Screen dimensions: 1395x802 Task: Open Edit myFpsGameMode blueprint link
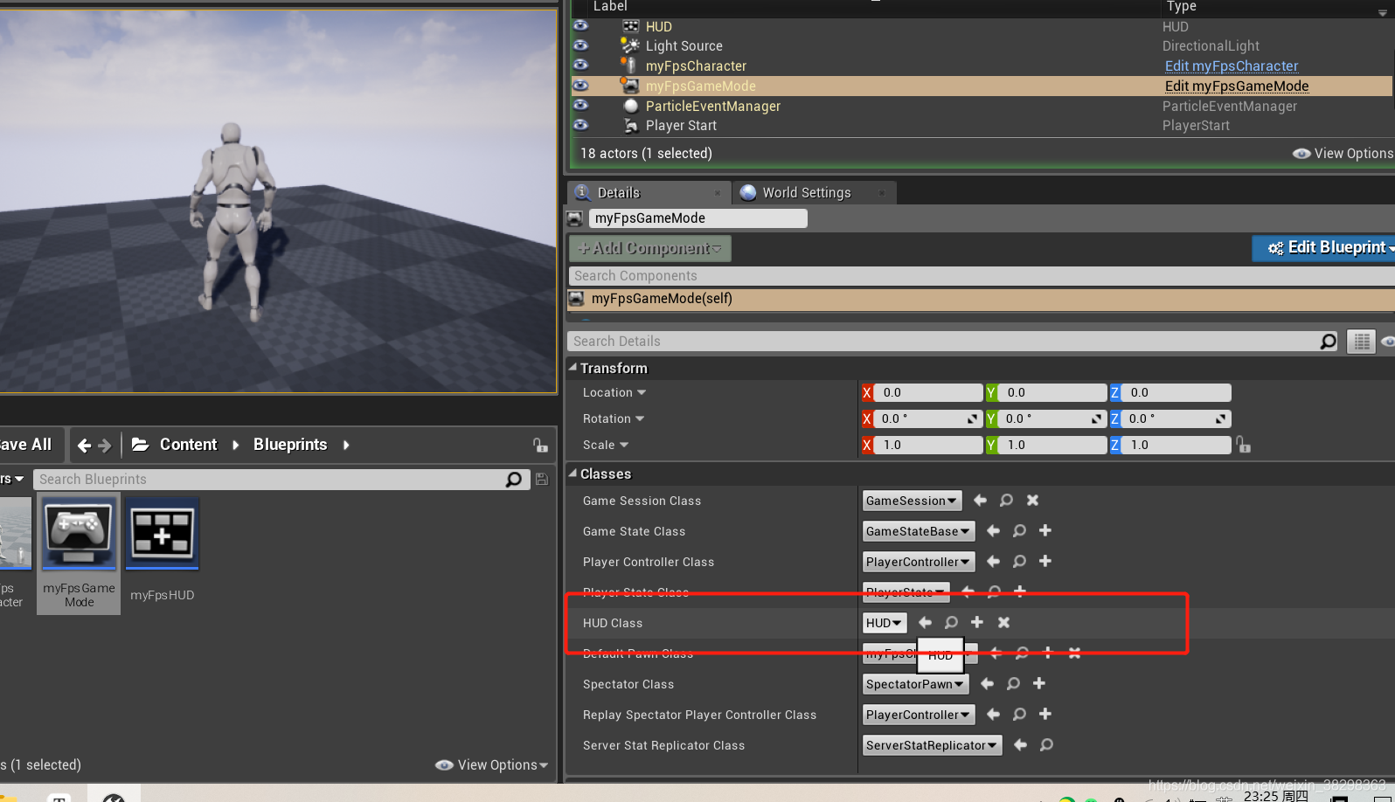point(1236,86)
